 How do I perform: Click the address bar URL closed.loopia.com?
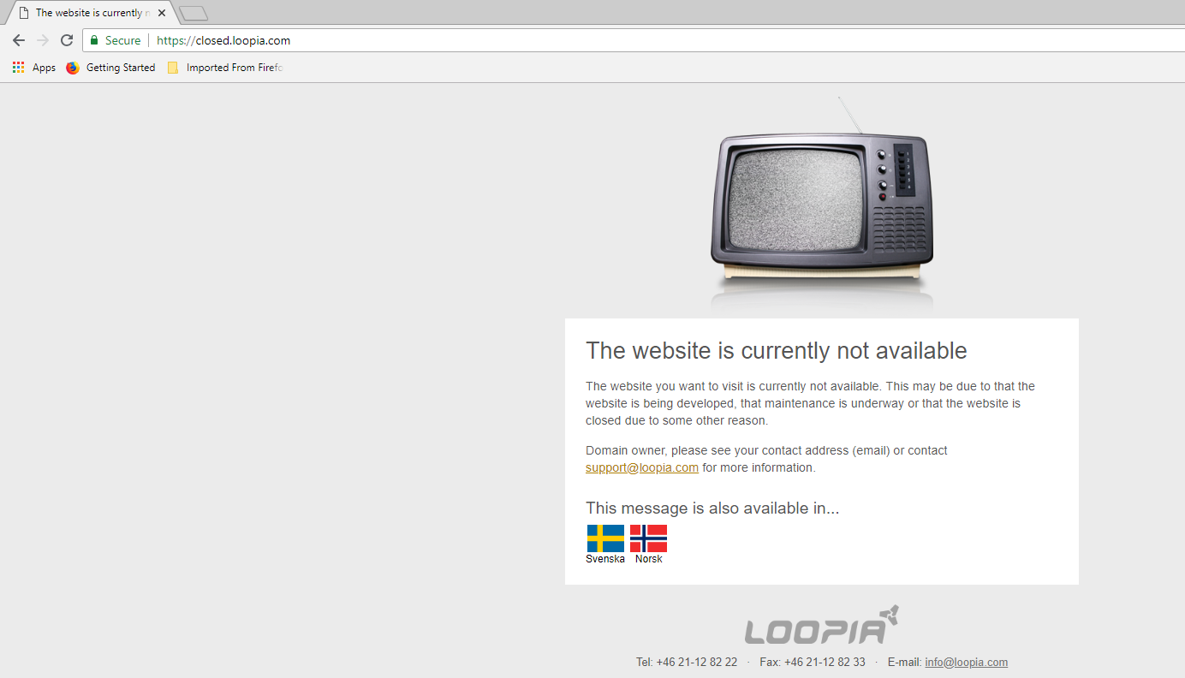pos(223,40)
